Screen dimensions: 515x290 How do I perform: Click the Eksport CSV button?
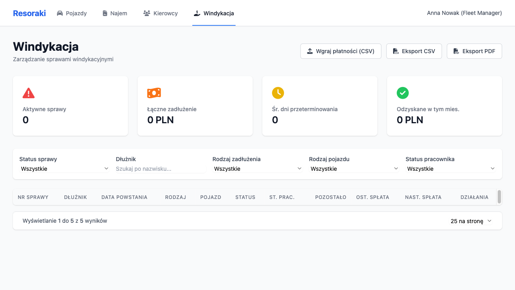(414, 51)
